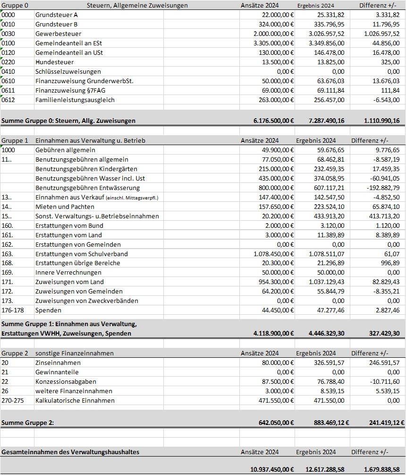Click total budget value 10.937.450,00 €
This screenshot has height=475, width=406.
[x=272, y=469]
